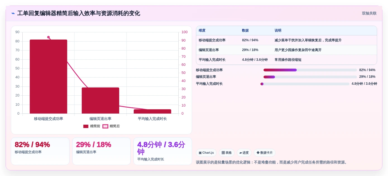
Task: Click the 维度 column header
Action: (202, 31)
